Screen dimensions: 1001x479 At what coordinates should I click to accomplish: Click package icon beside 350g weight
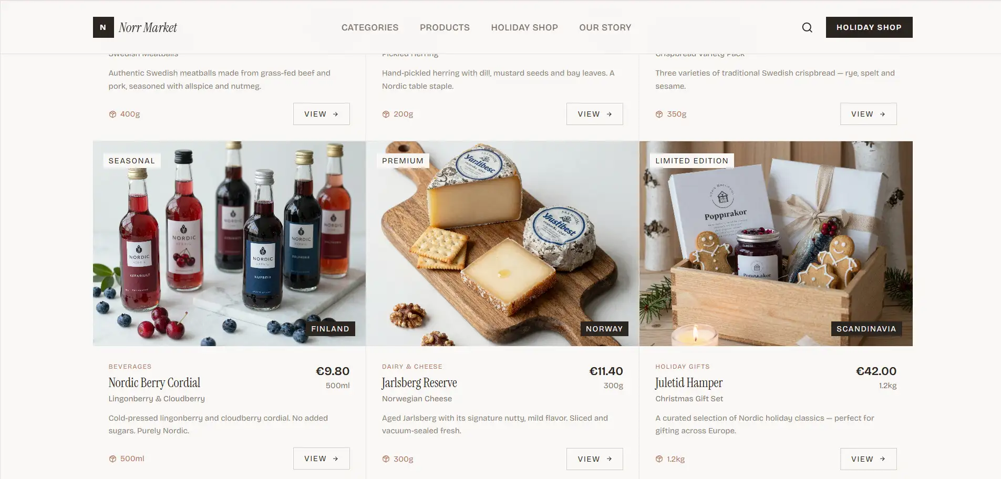659,114
